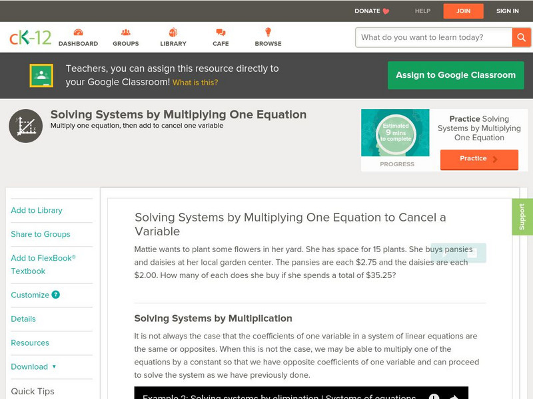Click the orange search magnifier button
The height and width of the screenshot is (399, 533).
coord(521,37)
